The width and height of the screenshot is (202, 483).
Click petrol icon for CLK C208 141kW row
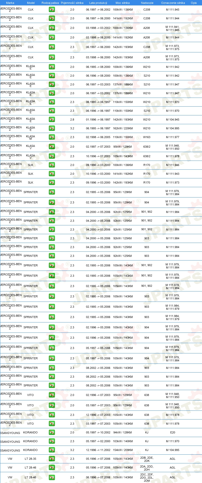tap(52, 19)
